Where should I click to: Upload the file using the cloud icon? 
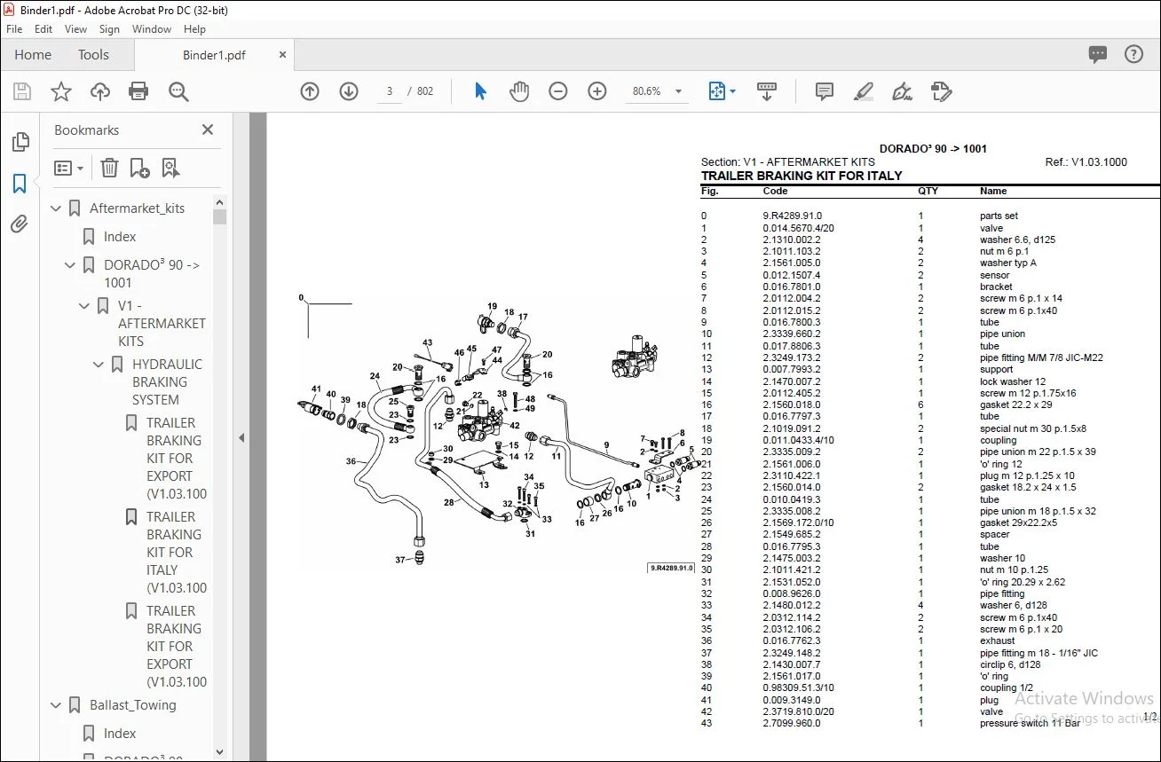(x=100, y=91)
